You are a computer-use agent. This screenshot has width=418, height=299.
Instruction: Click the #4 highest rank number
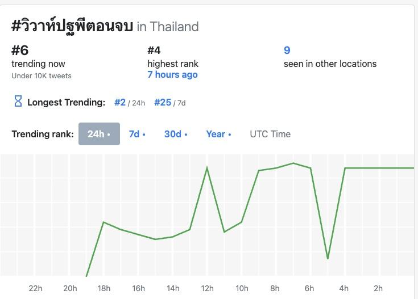[154, 50]
